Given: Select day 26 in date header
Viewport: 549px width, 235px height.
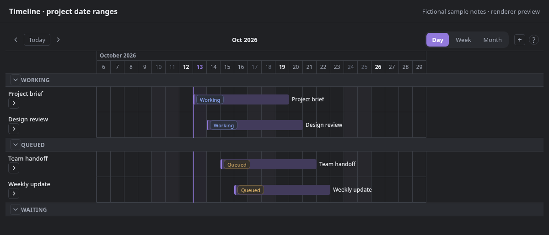Looking at the screenshot, I should click(x=378, y=67).
